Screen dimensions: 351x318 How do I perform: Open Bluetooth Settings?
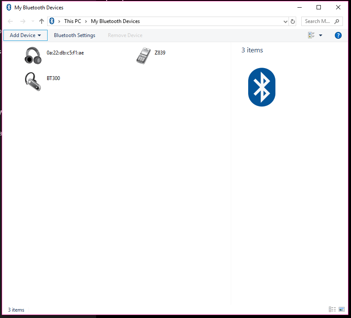[74, 35]
